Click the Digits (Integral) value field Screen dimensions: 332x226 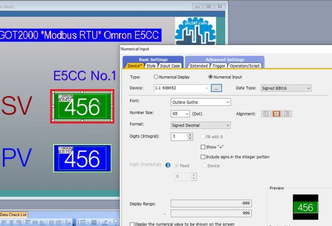pos(179,137)
